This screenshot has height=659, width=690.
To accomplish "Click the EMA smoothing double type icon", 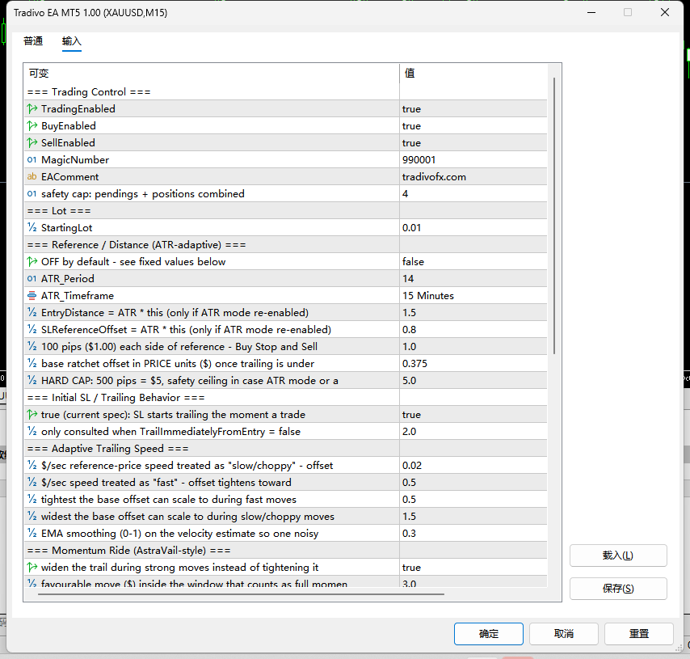I will point(32,533).
